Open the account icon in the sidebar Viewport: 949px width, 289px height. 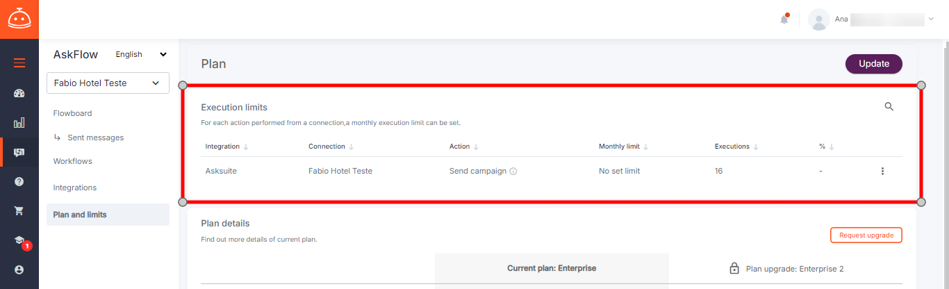[x=19, y=270]
